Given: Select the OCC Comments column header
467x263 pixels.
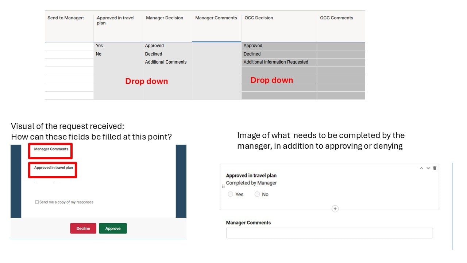Looking at the screenshot, I should [341, 26].
